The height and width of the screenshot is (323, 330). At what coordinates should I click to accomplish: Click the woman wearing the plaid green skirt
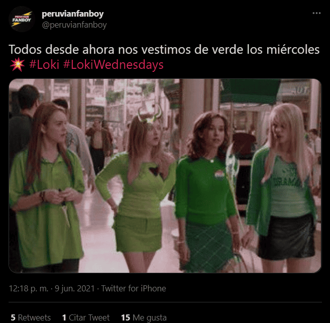point(207,191)
